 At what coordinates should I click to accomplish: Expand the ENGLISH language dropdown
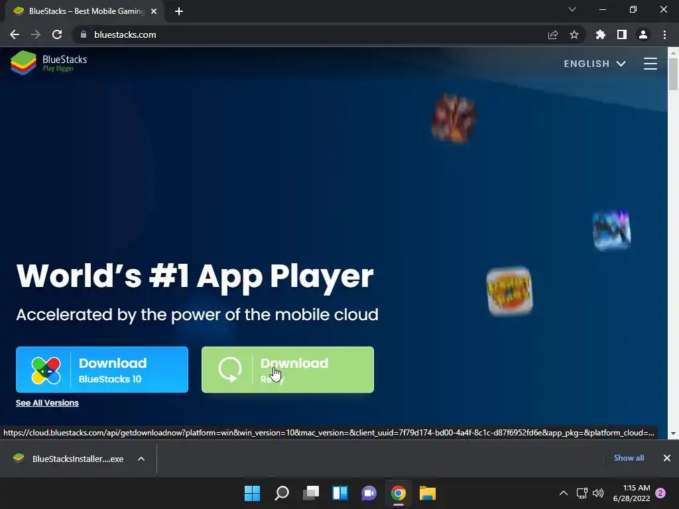[595, 64]
